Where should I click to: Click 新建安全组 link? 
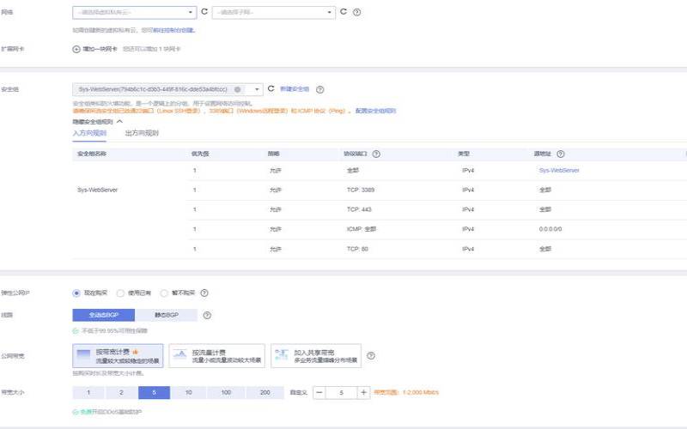pos(295,89)
